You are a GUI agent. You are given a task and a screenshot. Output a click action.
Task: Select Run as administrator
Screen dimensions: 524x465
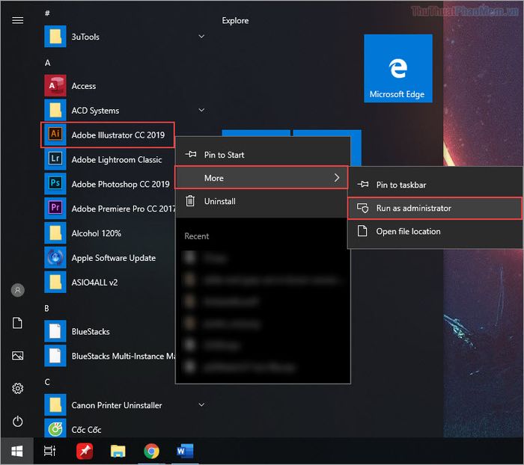pyautogui.click(x=435, y=208)
